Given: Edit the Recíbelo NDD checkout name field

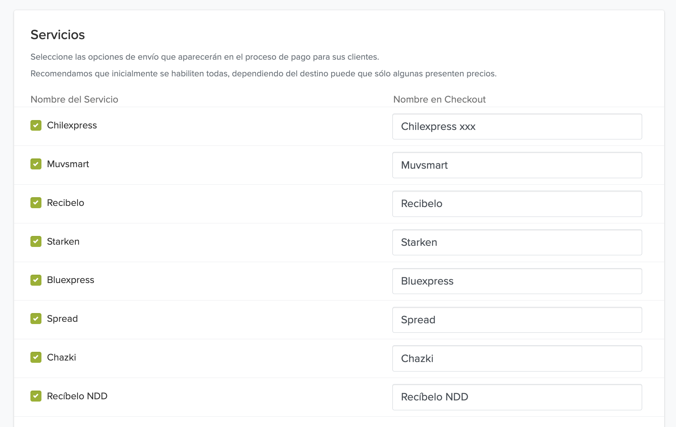Looking at the screenshot, I should tap(517, 397).
